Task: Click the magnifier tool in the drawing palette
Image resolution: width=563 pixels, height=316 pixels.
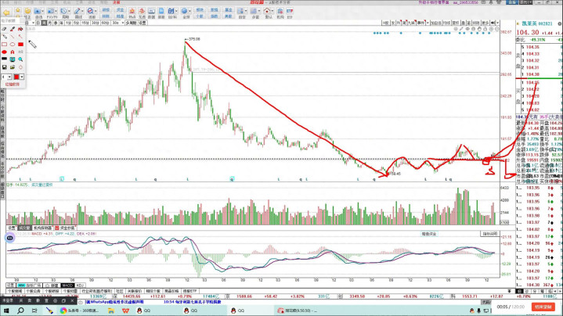Action: tap(21, 59)
